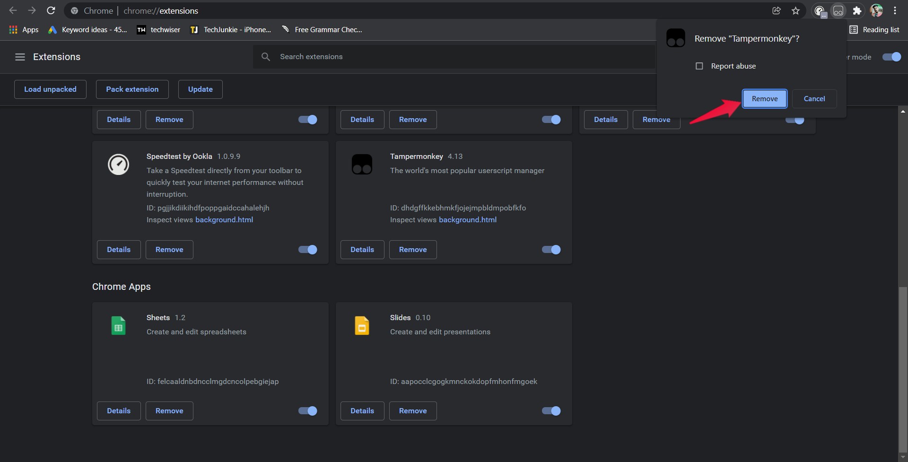Click the Sheets ID felcaaldnbdncclmgdcncolpebgiejap
The height and width of the screenshot is (462, 908).
212,382
